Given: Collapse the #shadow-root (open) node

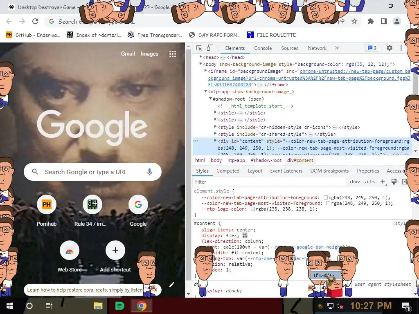Looking at the screenshot, I should 210,99.
